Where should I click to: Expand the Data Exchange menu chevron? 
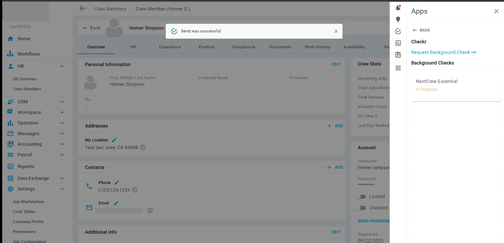[x=62, y=178]
